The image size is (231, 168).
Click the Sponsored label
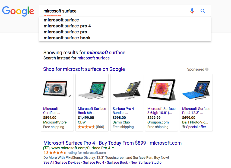click(x=195, y=69)
